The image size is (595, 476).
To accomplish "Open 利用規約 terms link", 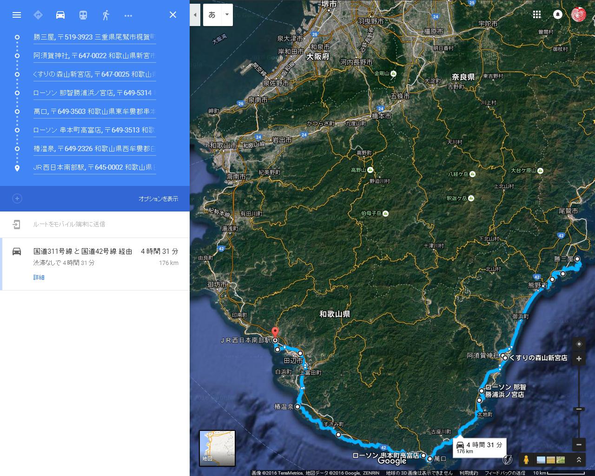I will 469,473.
